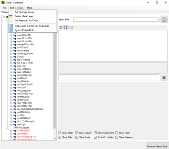Enable Show Keepouts checkbox
The image size is (169, 149).
pyautogui.click(x=117, y=137)
